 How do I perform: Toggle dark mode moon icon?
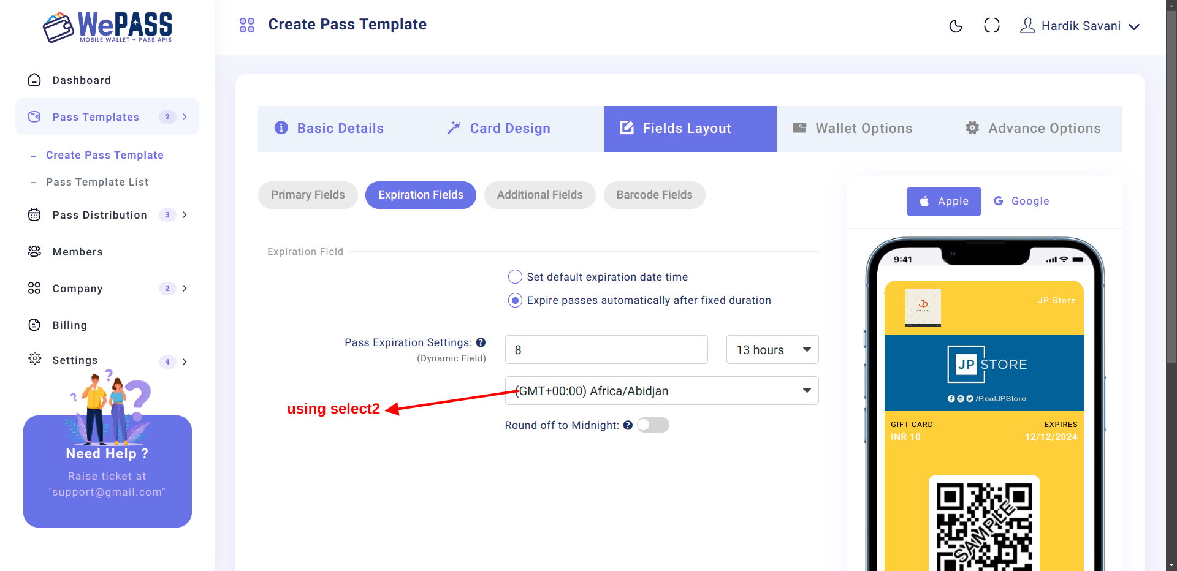956,26
